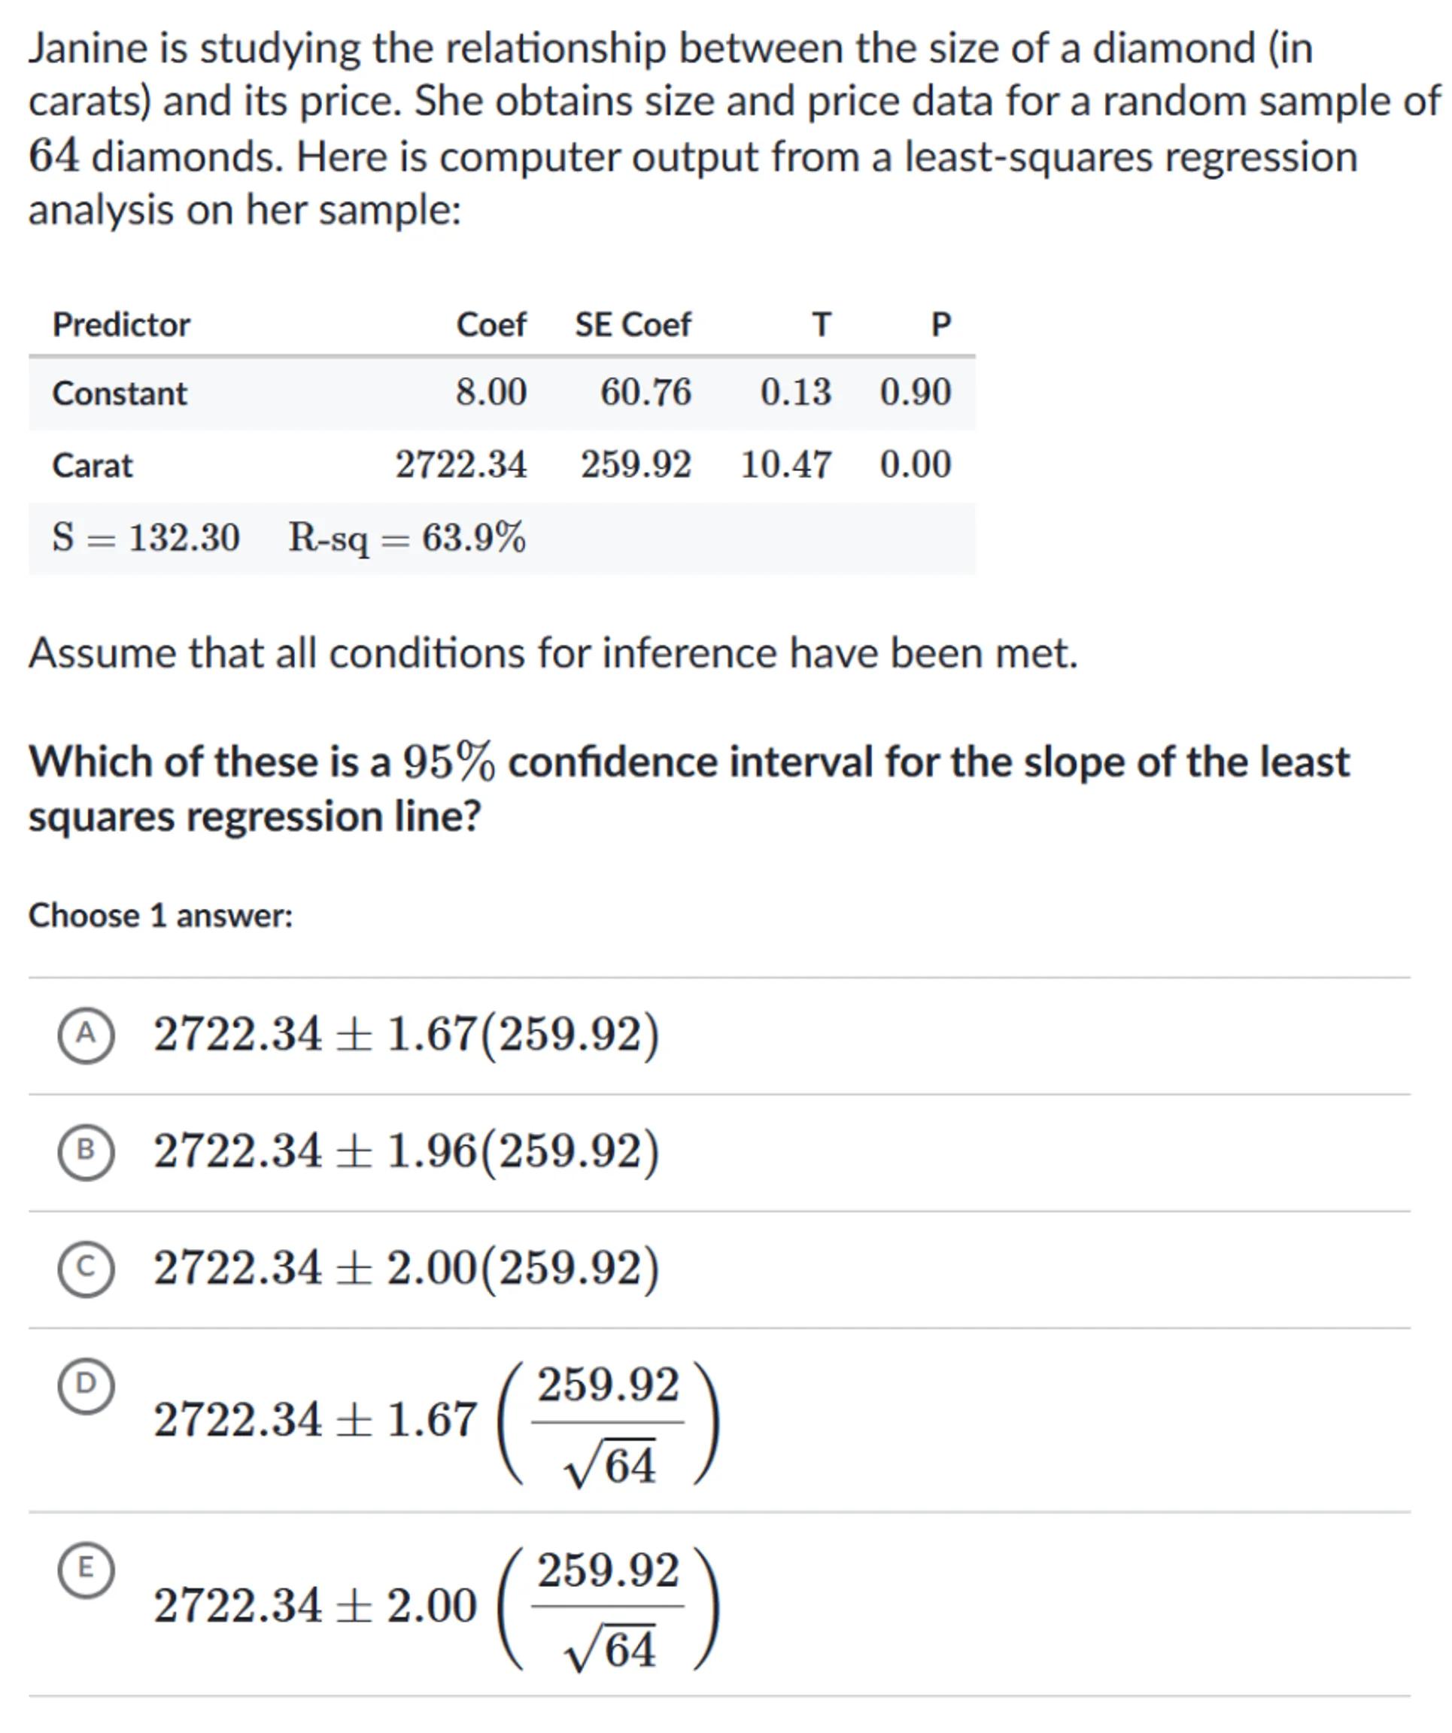Click the "R-sq = 63.9%" statistic
The height and width of the screenshot is (1733, 1452).
pyautogui.click(x=407, y=538)
